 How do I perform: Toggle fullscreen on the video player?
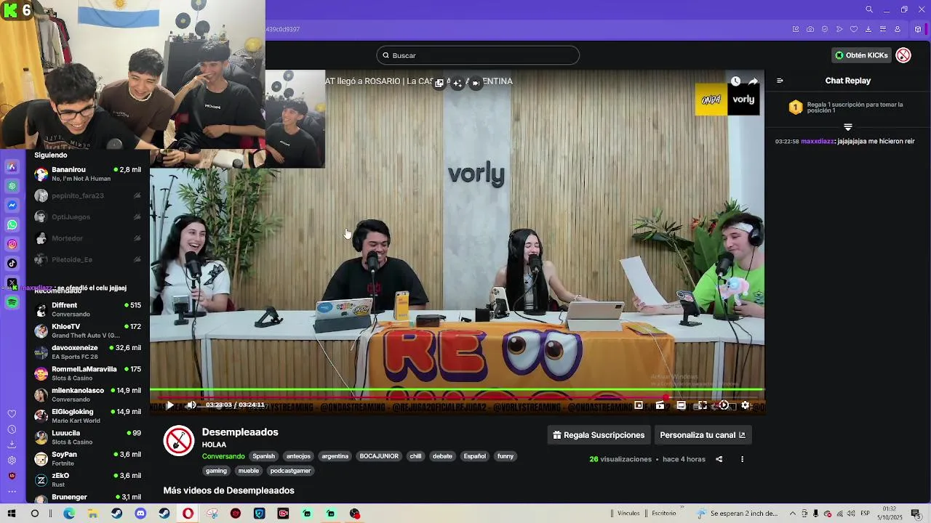(x=702, y=405)
